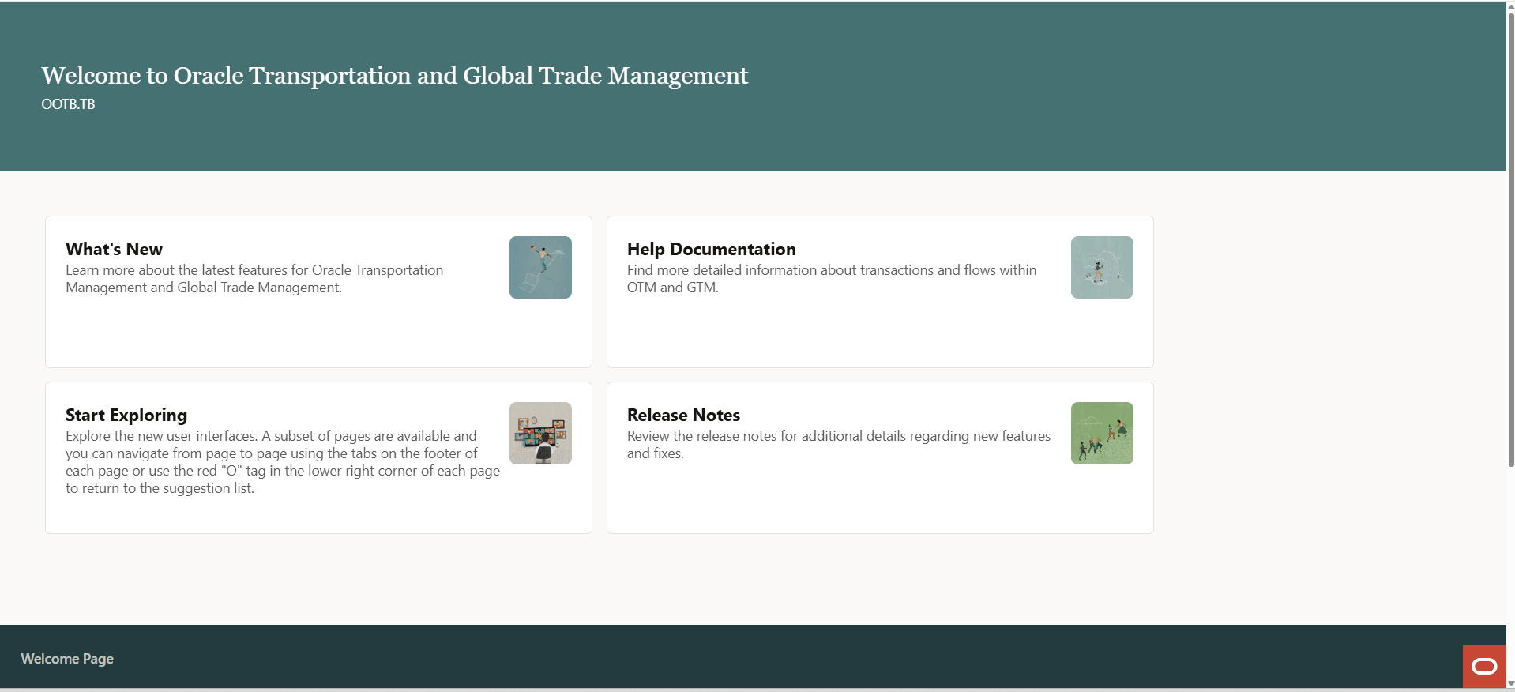Select the Welcome Page footer tab
Image resolution: width=1515 pixels, height=692 pixels.
pyautogui.click(x=67, y=659)
